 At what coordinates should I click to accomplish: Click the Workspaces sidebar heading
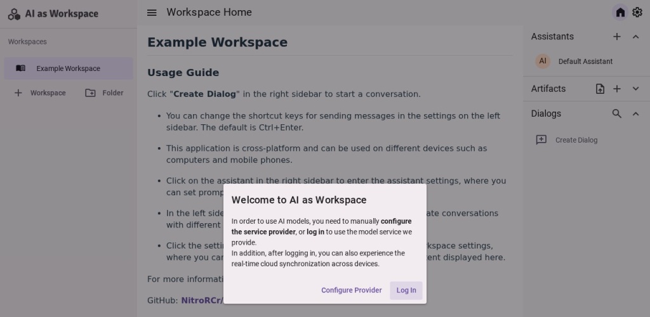click(x=27, y=42)
